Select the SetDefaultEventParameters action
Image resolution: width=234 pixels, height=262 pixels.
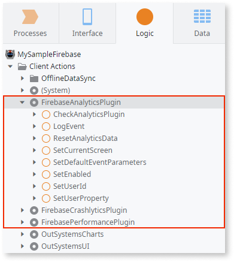click(x=100, y=162)
